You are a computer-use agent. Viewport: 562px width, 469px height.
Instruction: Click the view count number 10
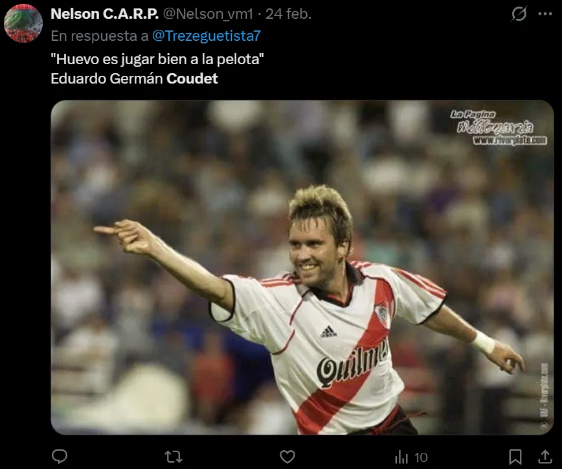click(x=421, y=457)
